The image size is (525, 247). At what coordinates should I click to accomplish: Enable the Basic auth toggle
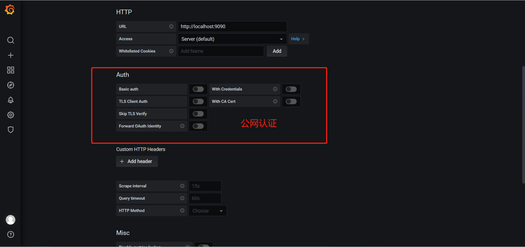click(198, 89)
